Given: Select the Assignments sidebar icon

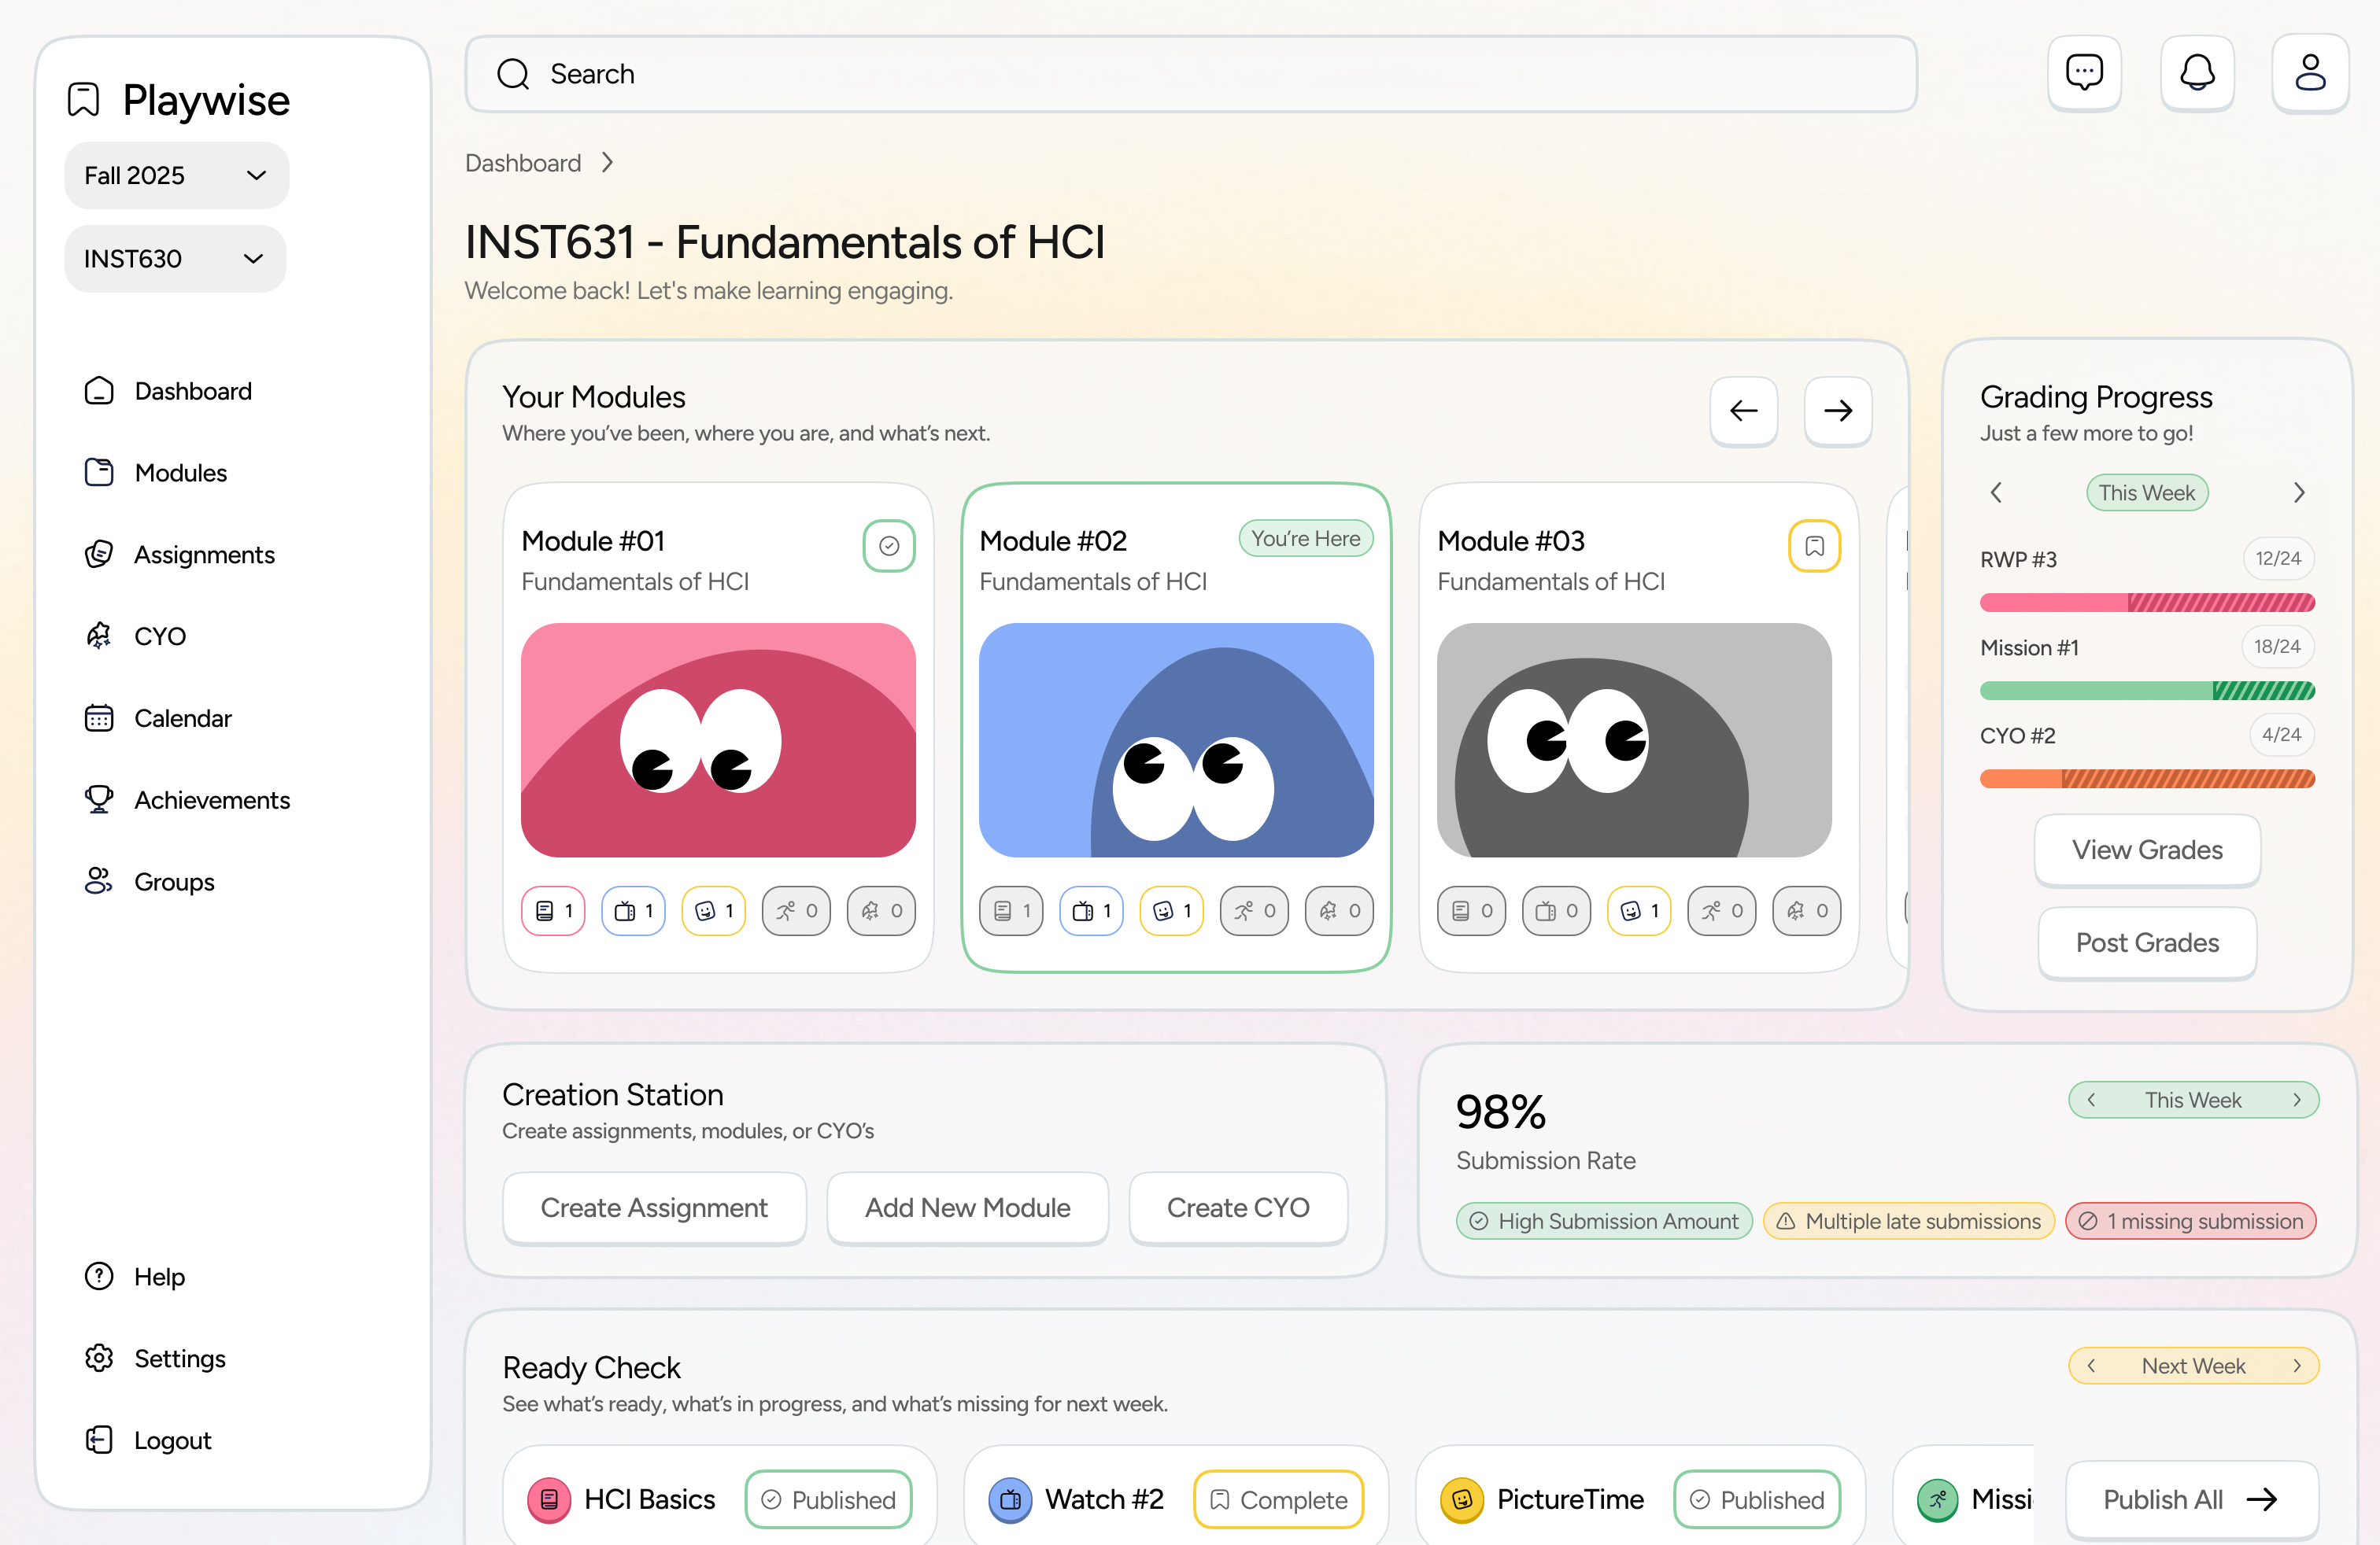Looking at the screenshot, I should 99,555.
